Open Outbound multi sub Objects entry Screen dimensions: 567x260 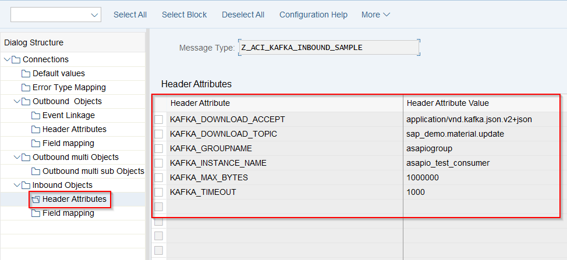coord(93,172)
